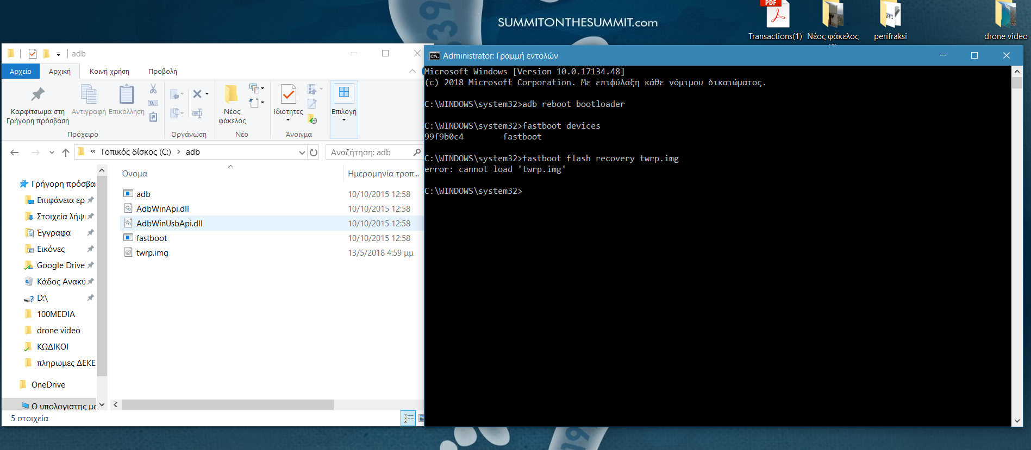Open the Αρχείο (File) menu button
This screenshot has height=450, width=1031.
(21, 72)
